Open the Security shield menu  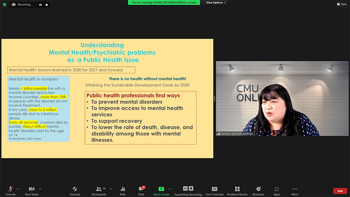coord(75,191)
